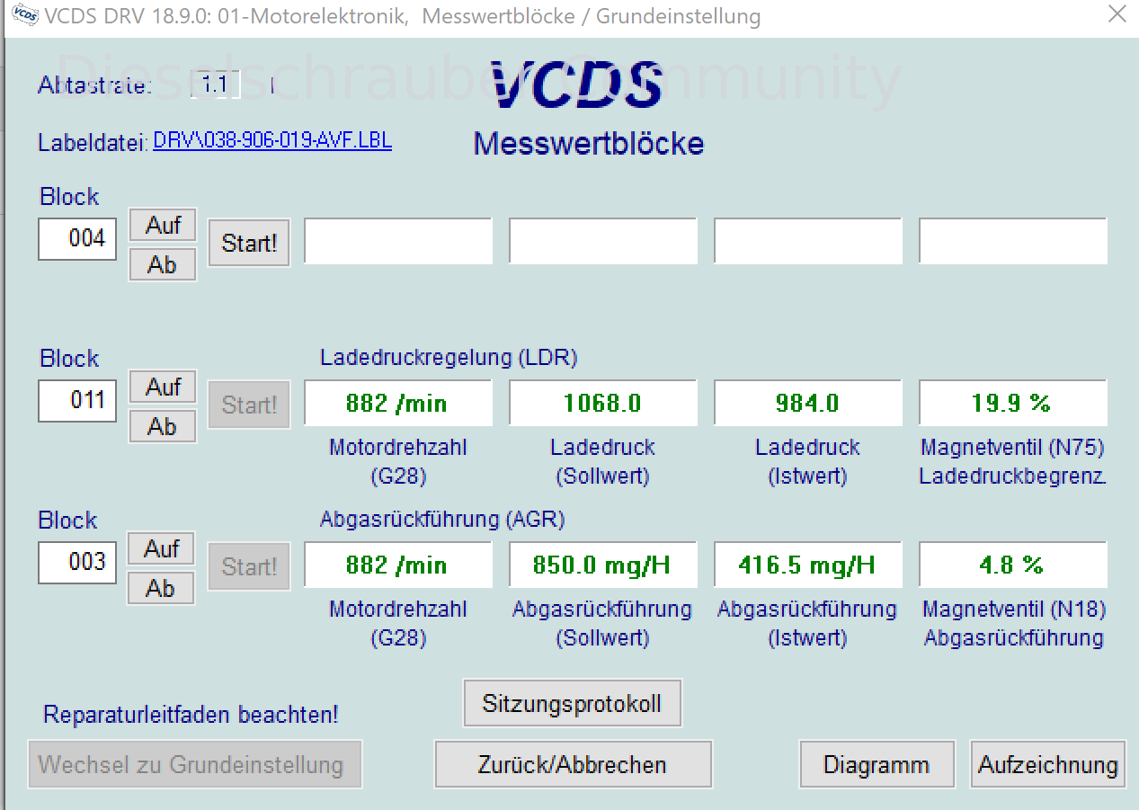
Task: Click the Reparaturleitfaden beachten! notice
Action: (191, 716)
